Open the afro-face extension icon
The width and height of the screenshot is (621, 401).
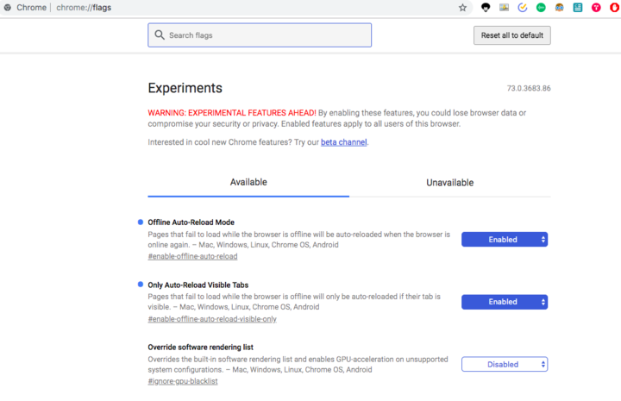pyautogui.click(x=486, y=8)
